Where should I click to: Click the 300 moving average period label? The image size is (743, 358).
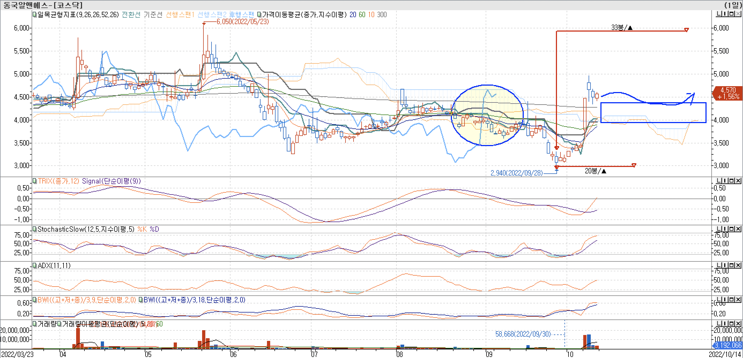click(382, 14)
